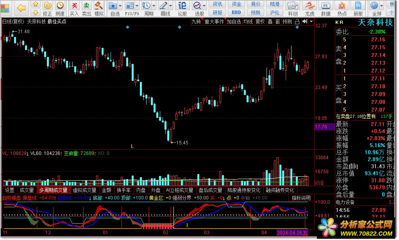The image size is (399, 240).
Task: Click the 沪伦 toolbar button
Action: (275, 12)
